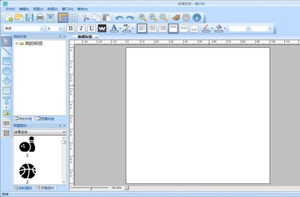
Task: Select the basketball icon thumbnail
Action: click(x=27, y=171)
